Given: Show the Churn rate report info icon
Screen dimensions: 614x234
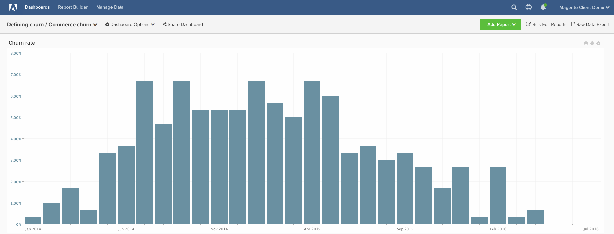Looking at the screenshot, I should click(x=586, y=43).
